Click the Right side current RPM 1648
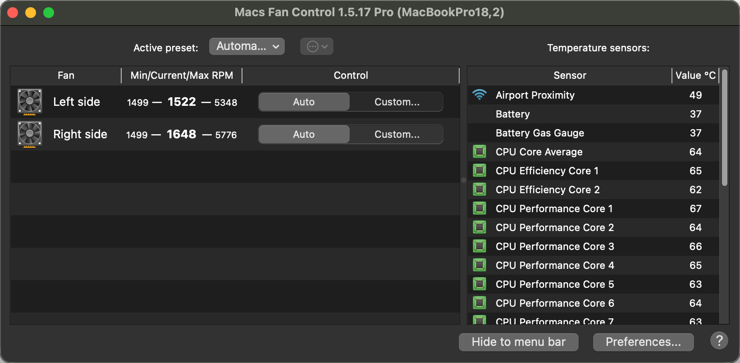The height and width of the screenshot is (363, 740). tap(182, 134)
